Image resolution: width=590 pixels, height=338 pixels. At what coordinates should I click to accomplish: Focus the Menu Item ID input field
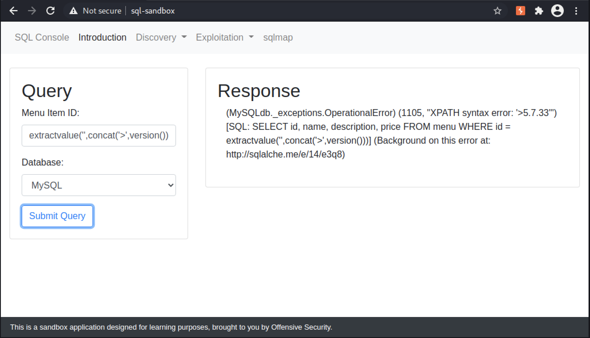coord(99,136)
